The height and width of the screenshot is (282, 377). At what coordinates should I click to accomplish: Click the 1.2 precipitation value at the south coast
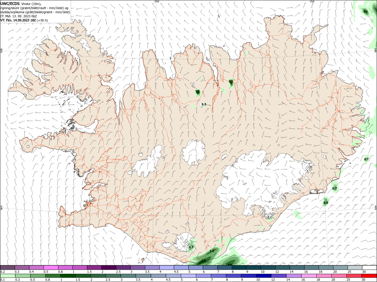204,261
